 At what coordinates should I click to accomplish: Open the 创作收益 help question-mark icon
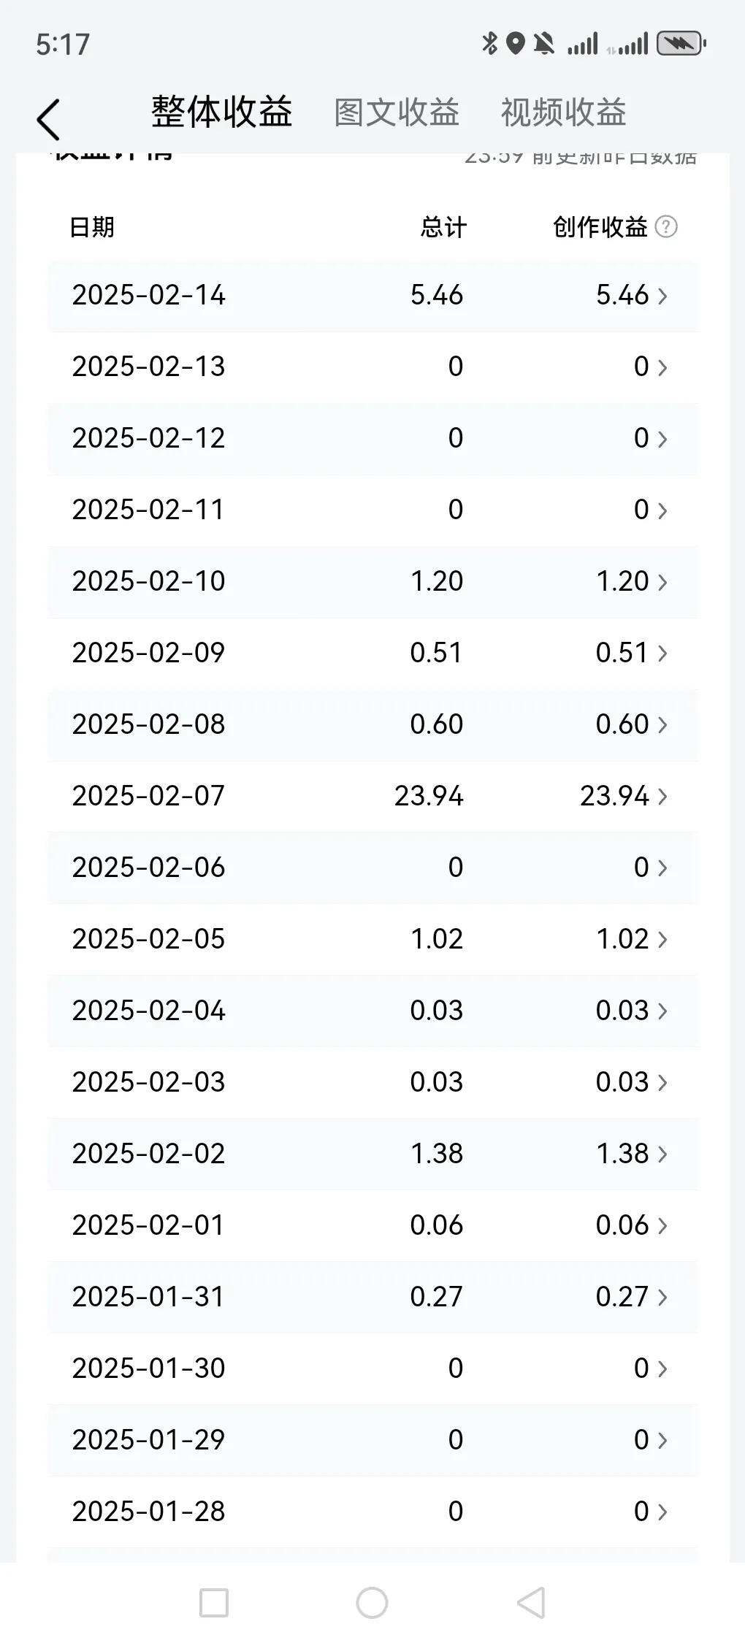[666, 226]
